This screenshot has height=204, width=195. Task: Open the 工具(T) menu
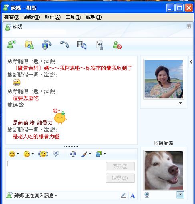(73, 17)
